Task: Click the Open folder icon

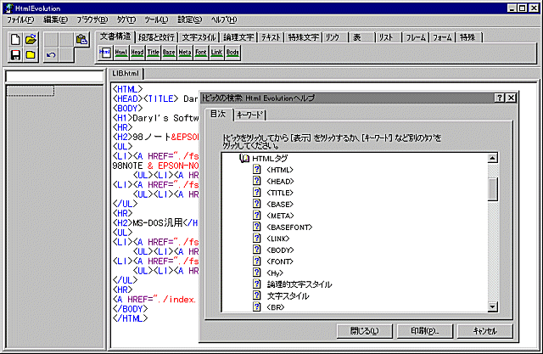Action: tap(31, 39)
